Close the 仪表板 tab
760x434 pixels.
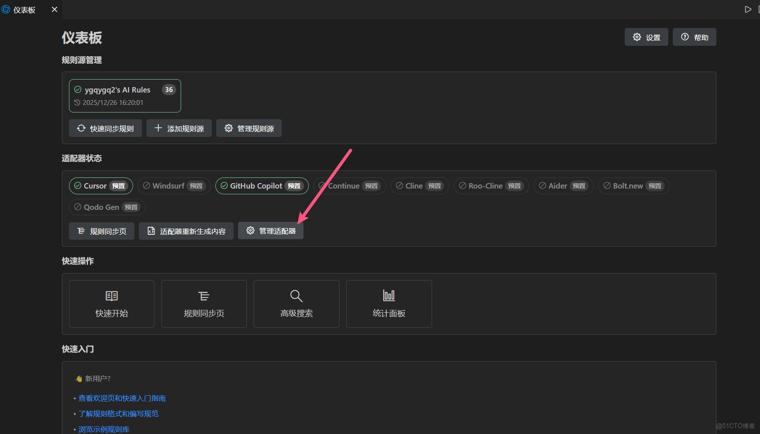(54, 9)
